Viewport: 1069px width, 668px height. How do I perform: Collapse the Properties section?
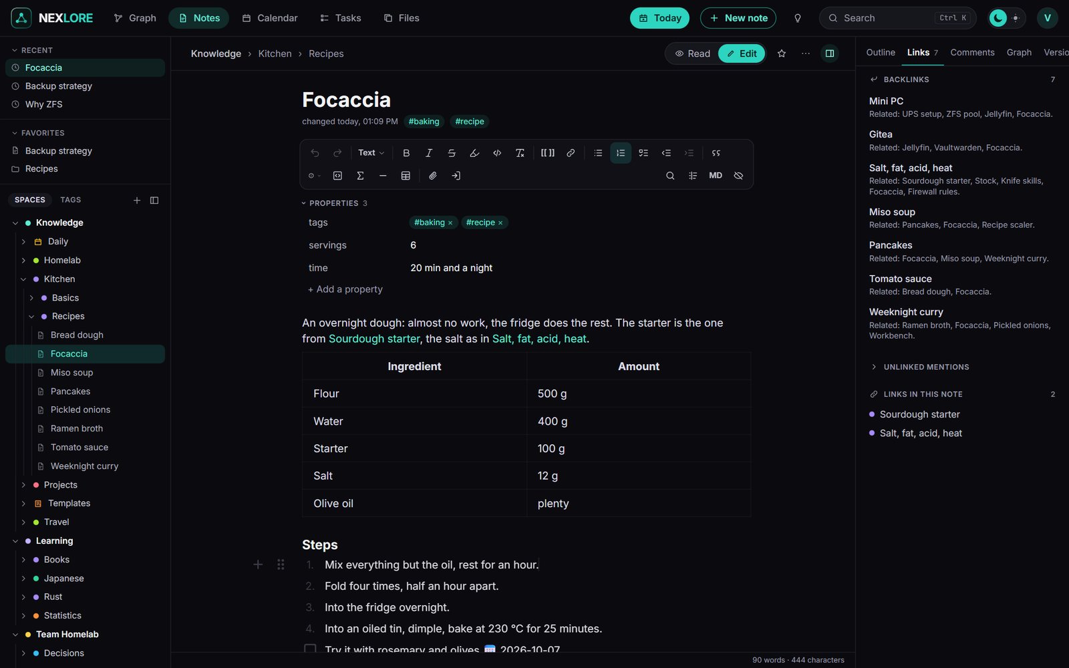[x=334, y=203]
